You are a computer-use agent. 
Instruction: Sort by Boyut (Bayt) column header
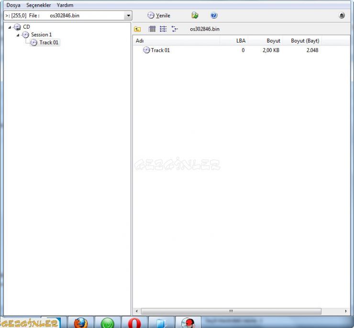302,41
